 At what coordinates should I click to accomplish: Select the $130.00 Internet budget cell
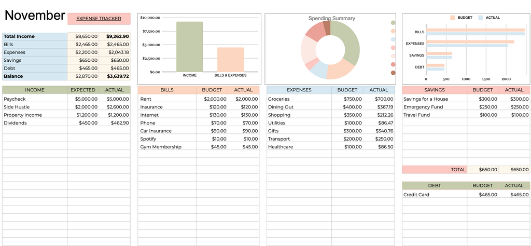click(212, 115)
